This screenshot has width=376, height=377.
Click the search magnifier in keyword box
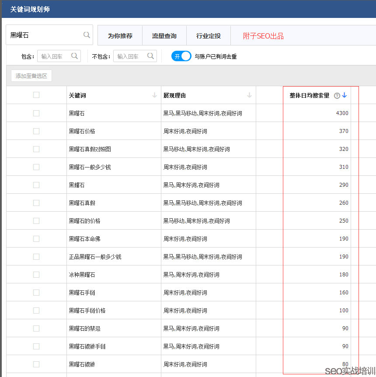(87, 35)
